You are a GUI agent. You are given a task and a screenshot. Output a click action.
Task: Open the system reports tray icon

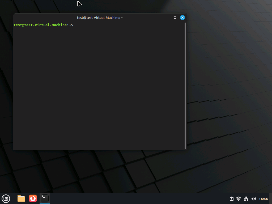[x=231, y=199]
